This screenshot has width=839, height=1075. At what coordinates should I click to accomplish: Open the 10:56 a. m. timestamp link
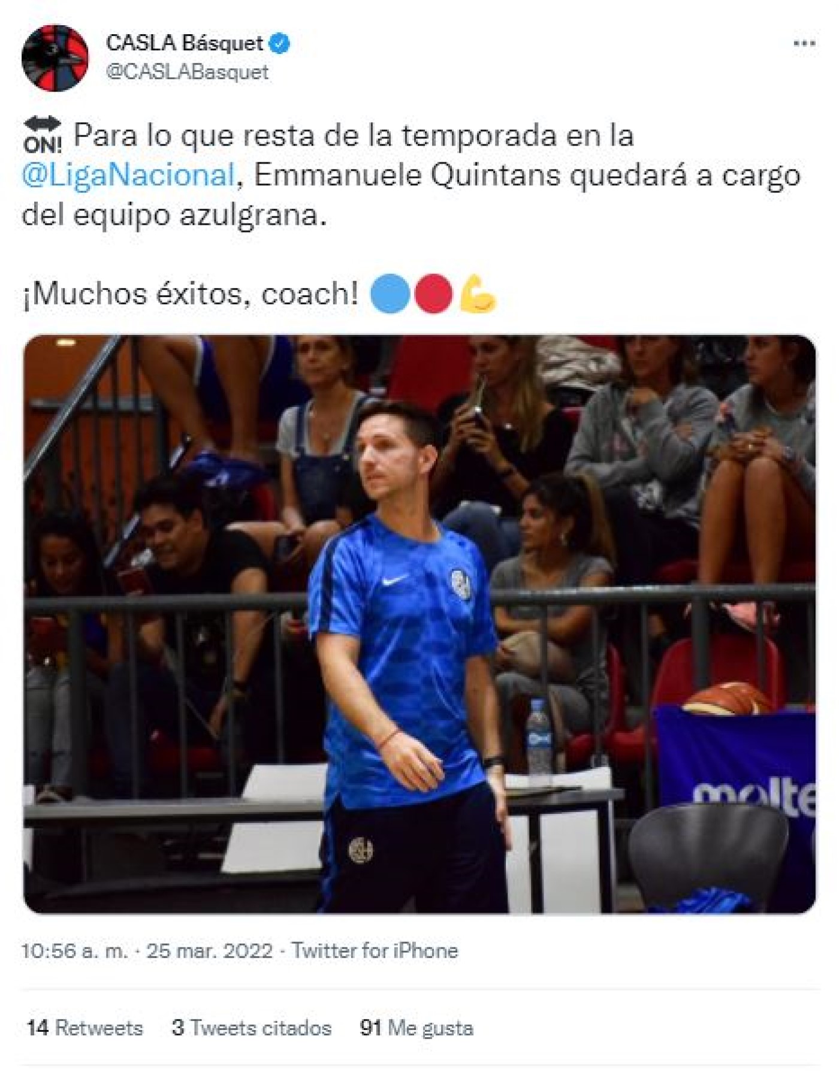click(x=74, y=951)
